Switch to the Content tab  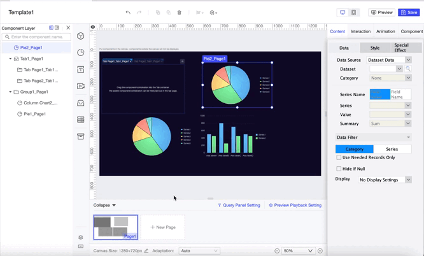click(337, 31)
